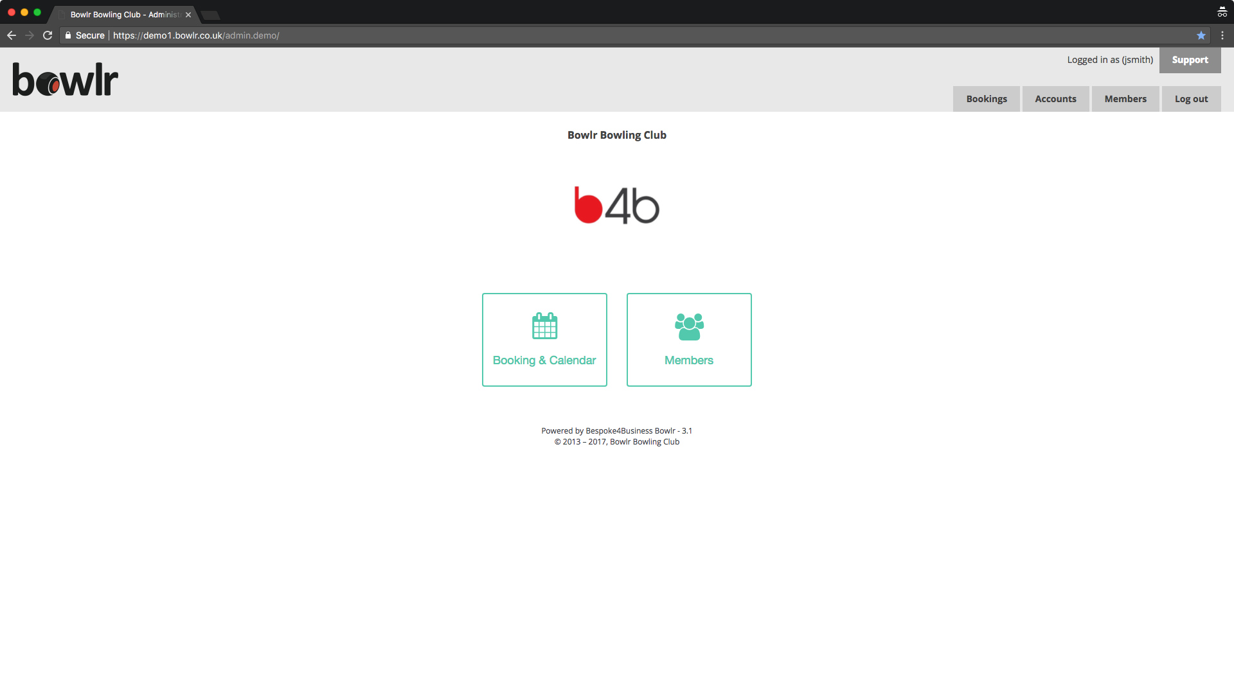1234x679 pixels.
Task: Open the Bookings menu in top navigation
Action: coord(987,99)
